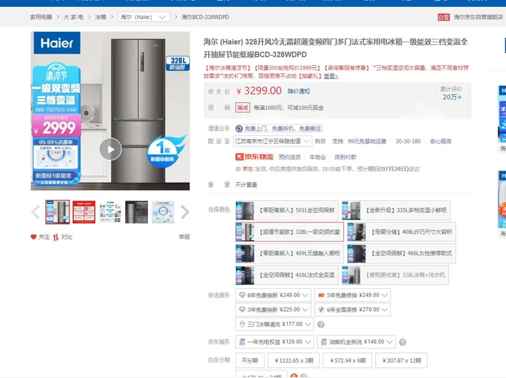Select 【全新升级】335L多档变温小鲜吧 option
The width and height of the screenshot is (506, 378).
click(x=397, y=210)
